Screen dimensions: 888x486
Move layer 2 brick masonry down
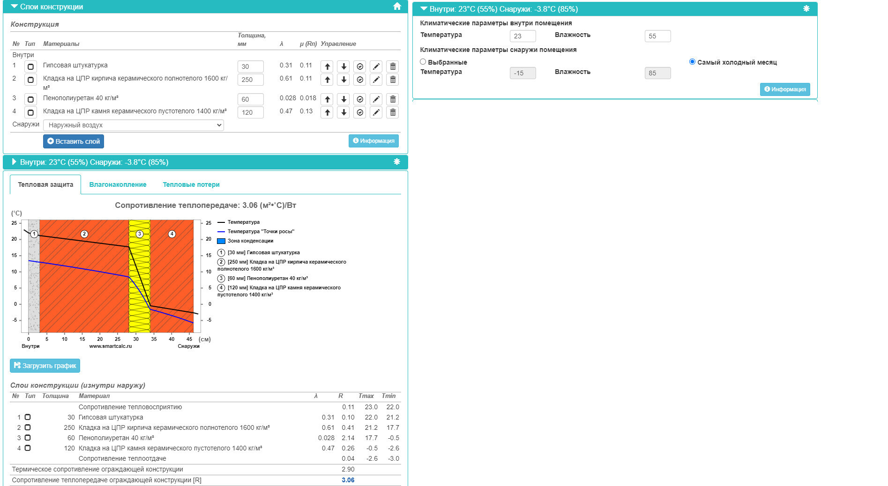343,80
